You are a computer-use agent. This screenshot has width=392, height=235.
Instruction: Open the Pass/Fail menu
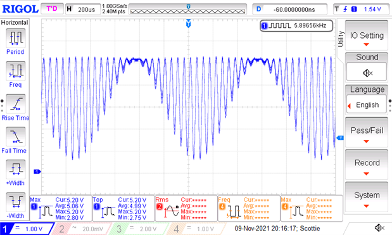367,133
